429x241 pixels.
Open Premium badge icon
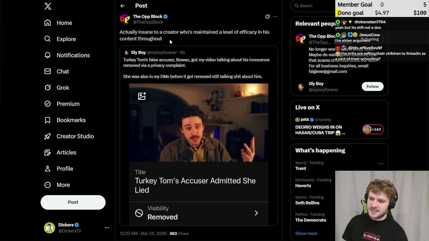(48, 104)
